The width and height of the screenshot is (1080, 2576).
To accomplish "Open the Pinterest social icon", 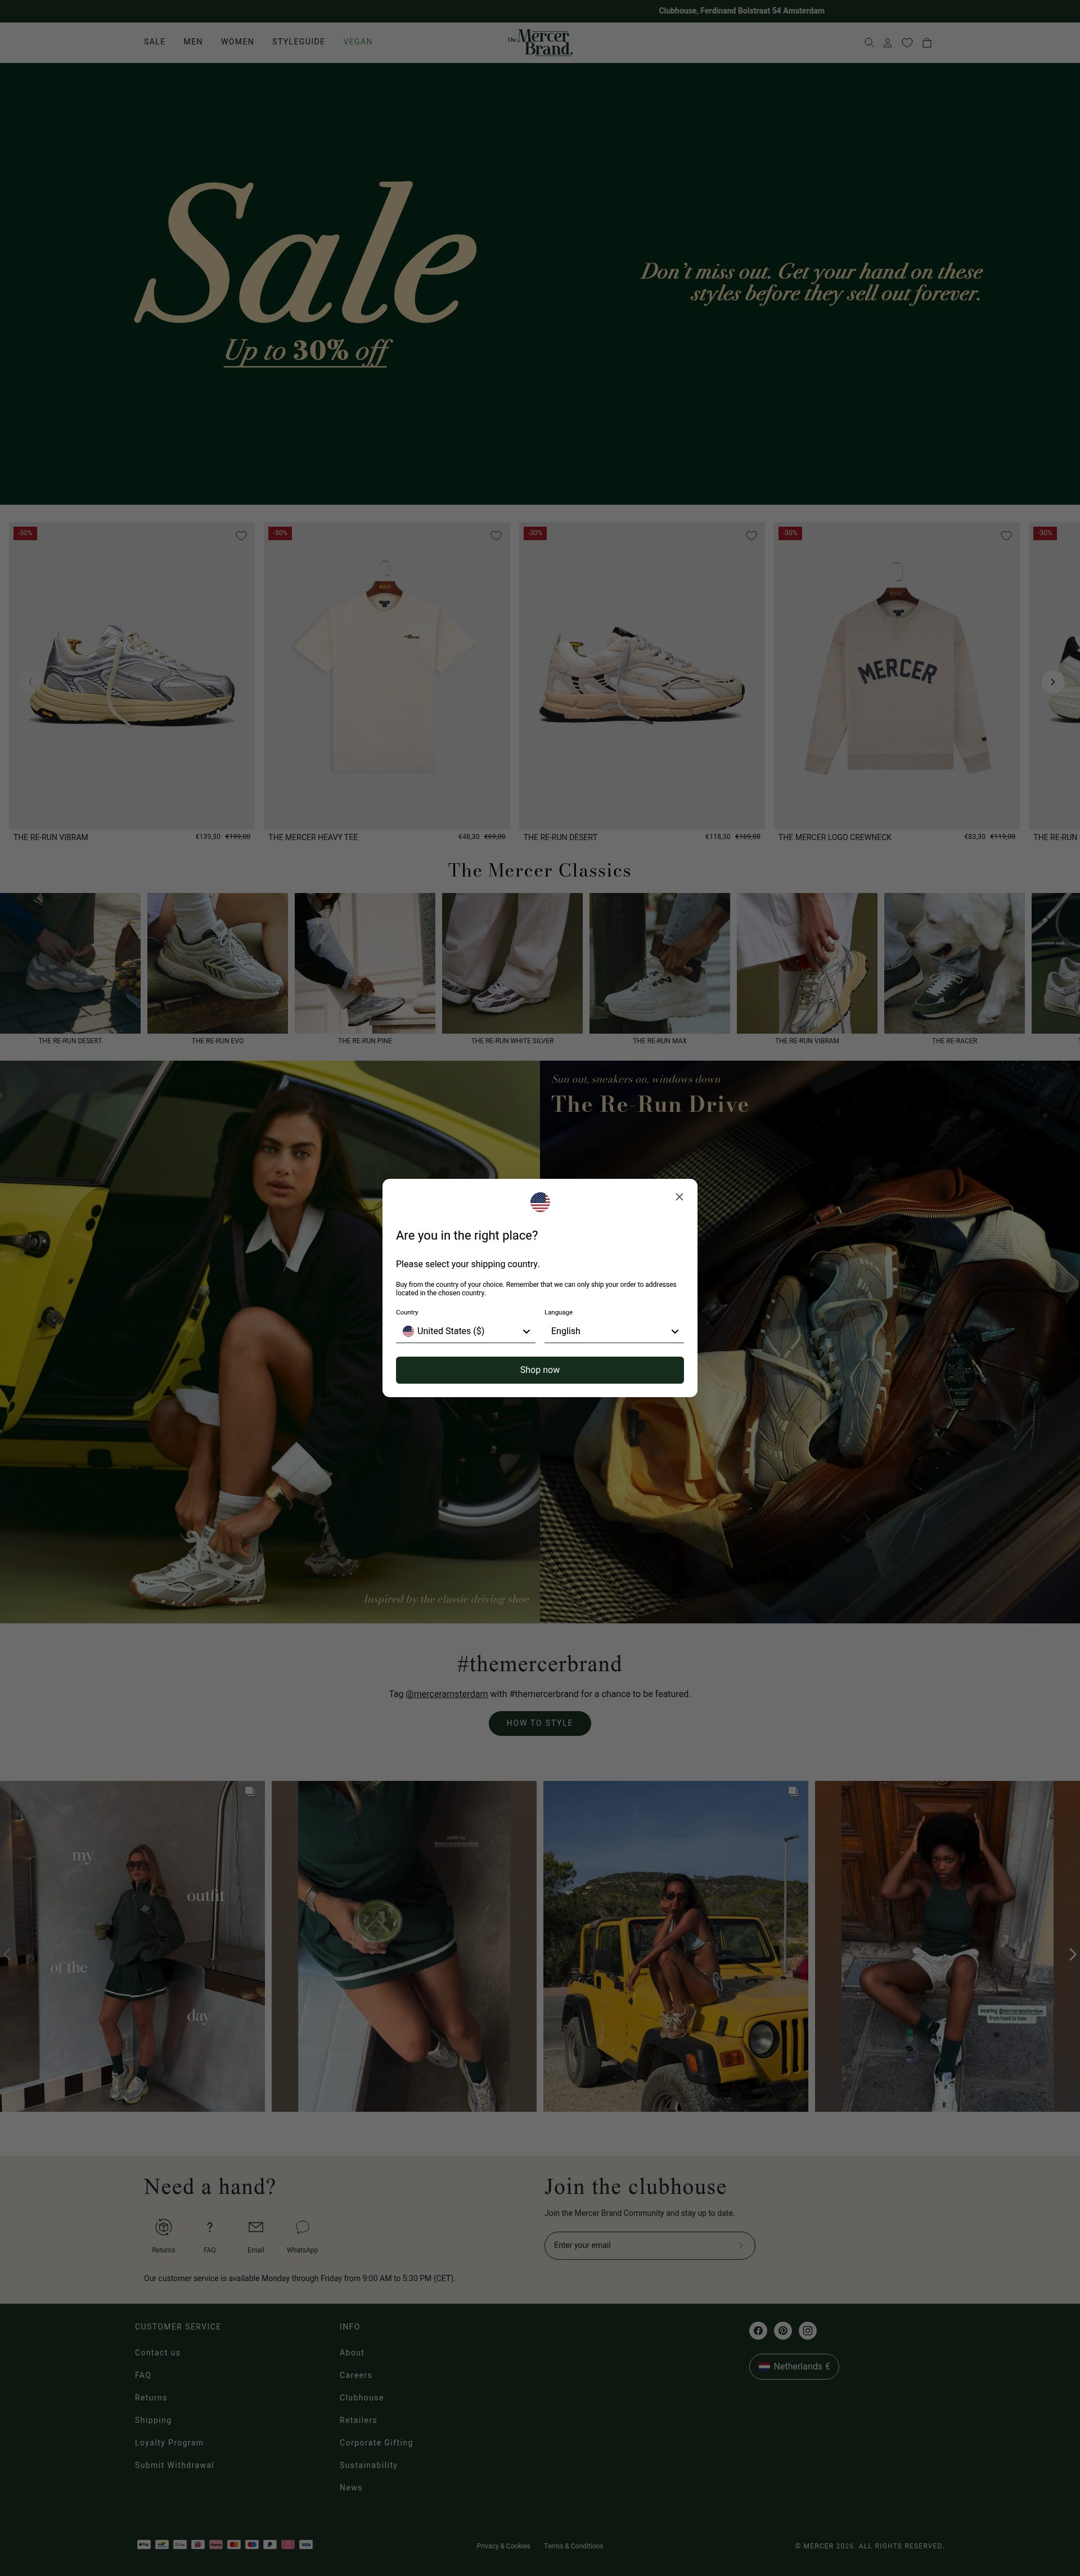I will point(783,2331).
